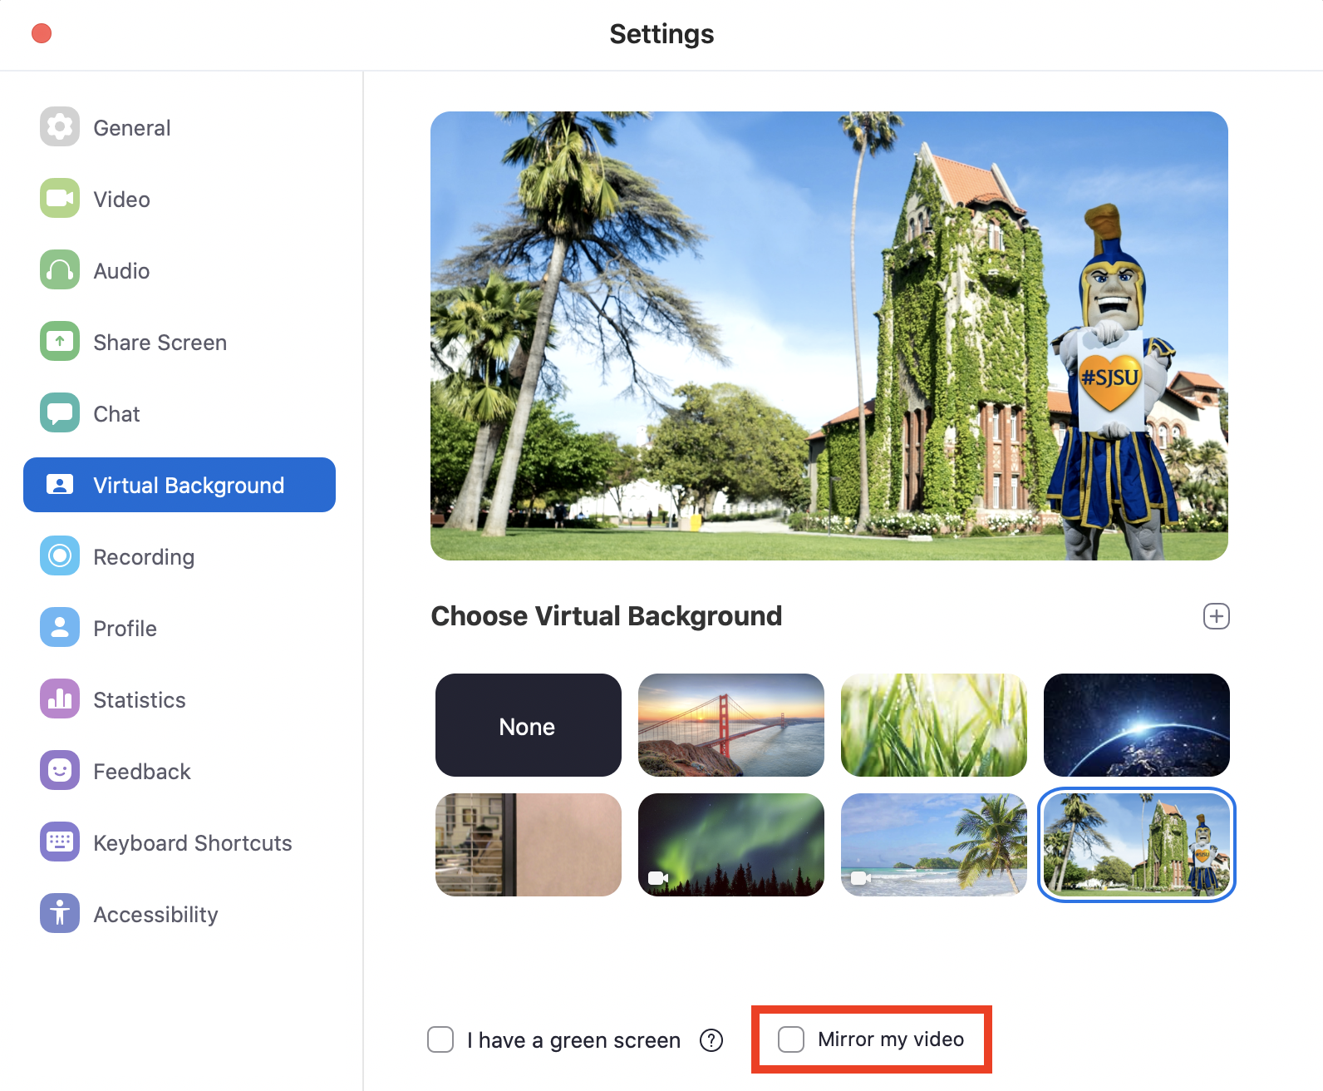The width and height of the screenshot is (1323, 1091).
Task: Select the northern lights video background
Action: click(730, 845)
